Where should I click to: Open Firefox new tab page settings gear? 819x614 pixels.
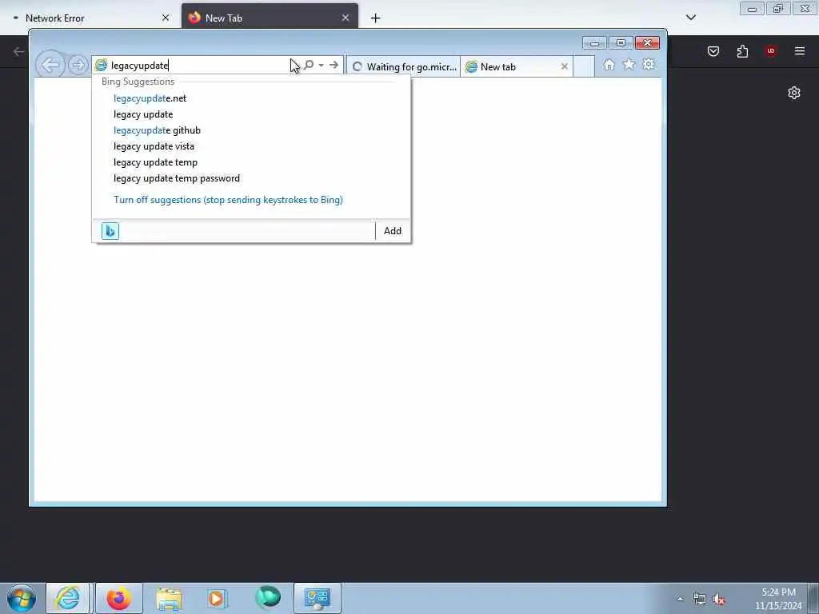pos(794,93)
